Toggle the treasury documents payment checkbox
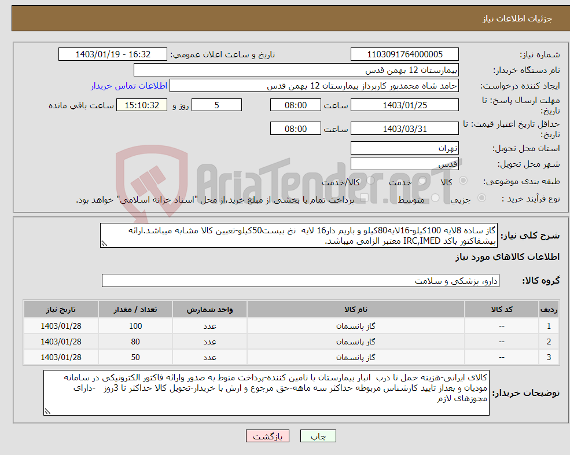Image resolution: width=570 pixels, height=455 pixels. click(364, 198)
